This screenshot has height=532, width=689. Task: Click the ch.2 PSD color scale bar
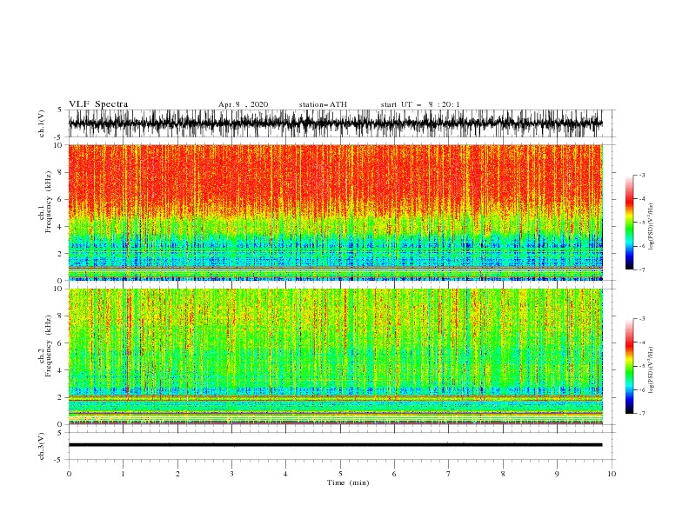tap(629, 366)
